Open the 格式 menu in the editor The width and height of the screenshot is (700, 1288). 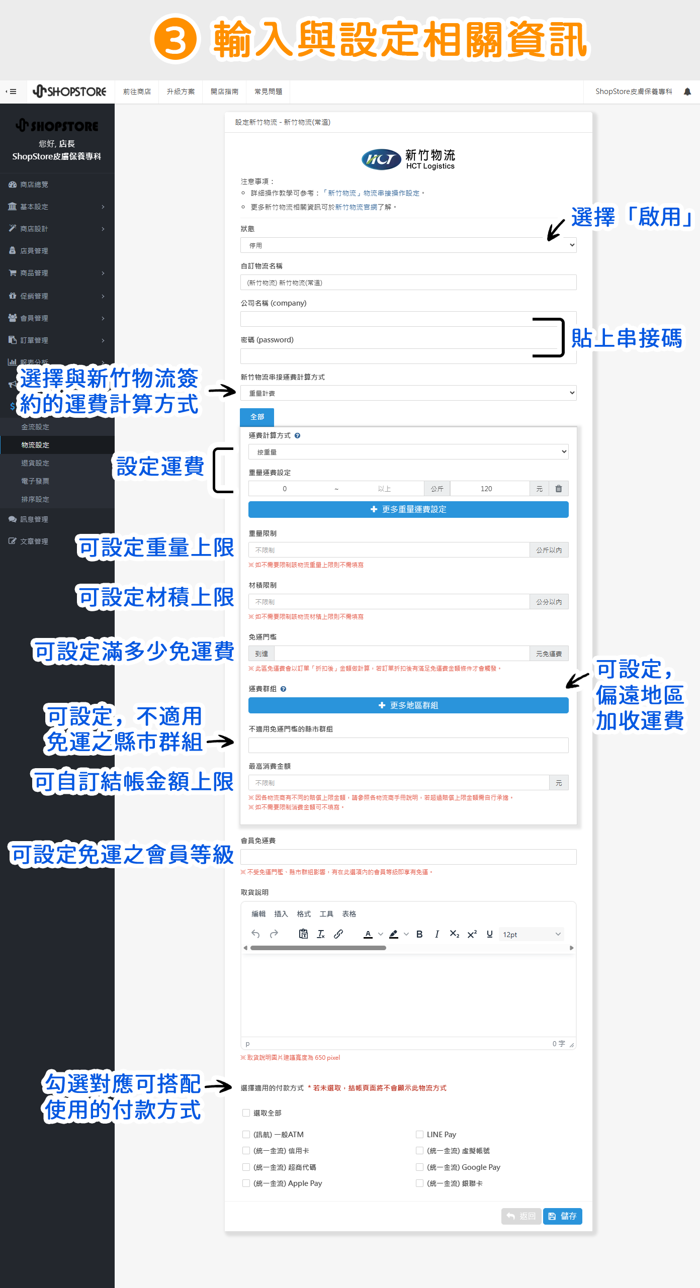pos(304,913)
